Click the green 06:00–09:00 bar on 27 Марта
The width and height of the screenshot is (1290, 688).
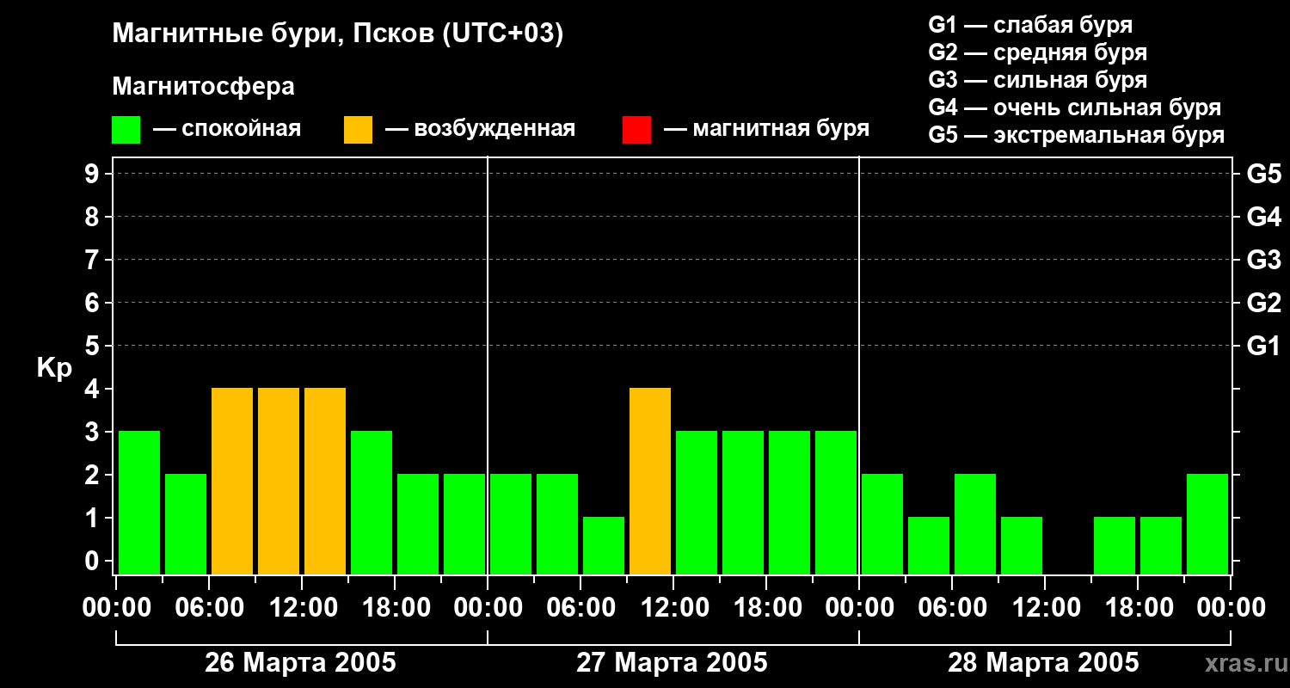click(604, 545)
